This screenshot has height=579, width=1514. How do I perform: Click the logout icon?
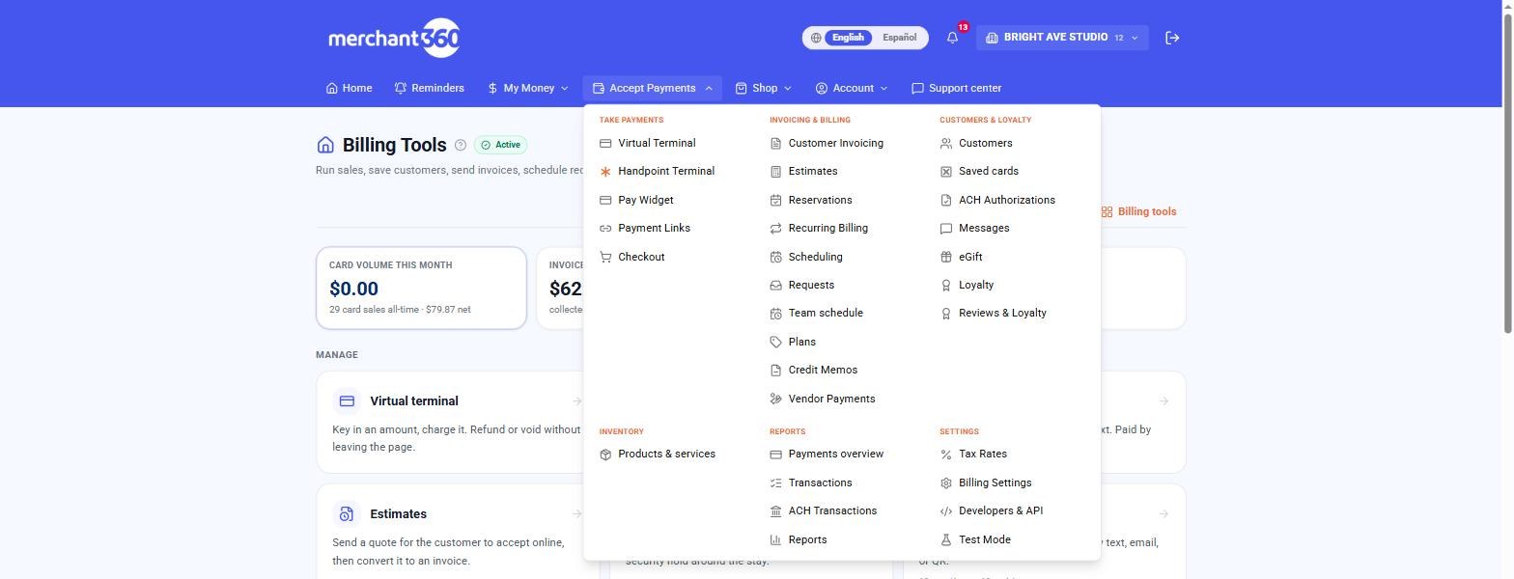[1172, 38]
